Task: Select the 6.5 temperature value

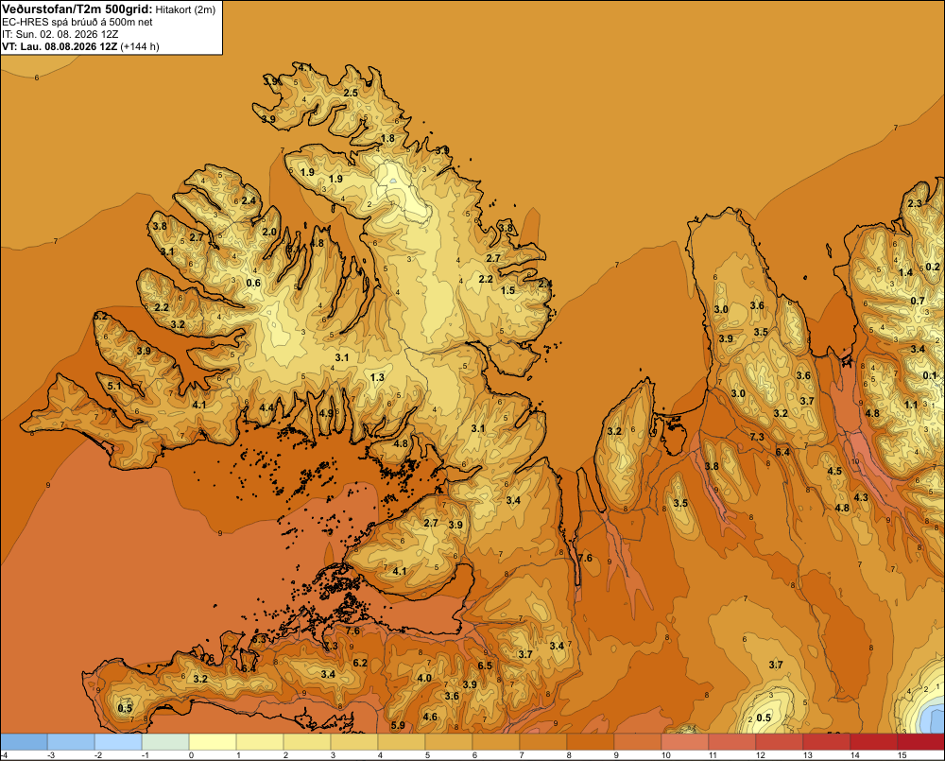Action: pyautogui.click(x=485, y=666)
